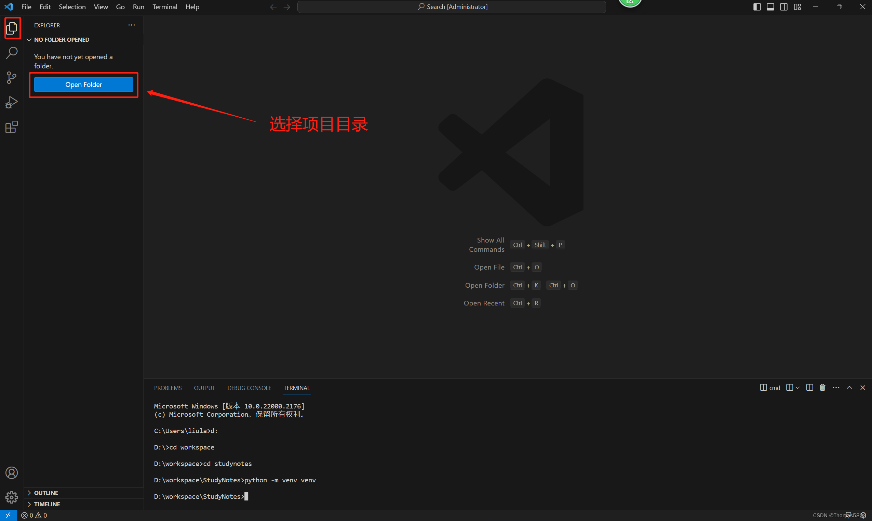This screenshot has width=872, height=521.
Task: Toggle secondary side bar visibility
Action: [x=783, y=6]
